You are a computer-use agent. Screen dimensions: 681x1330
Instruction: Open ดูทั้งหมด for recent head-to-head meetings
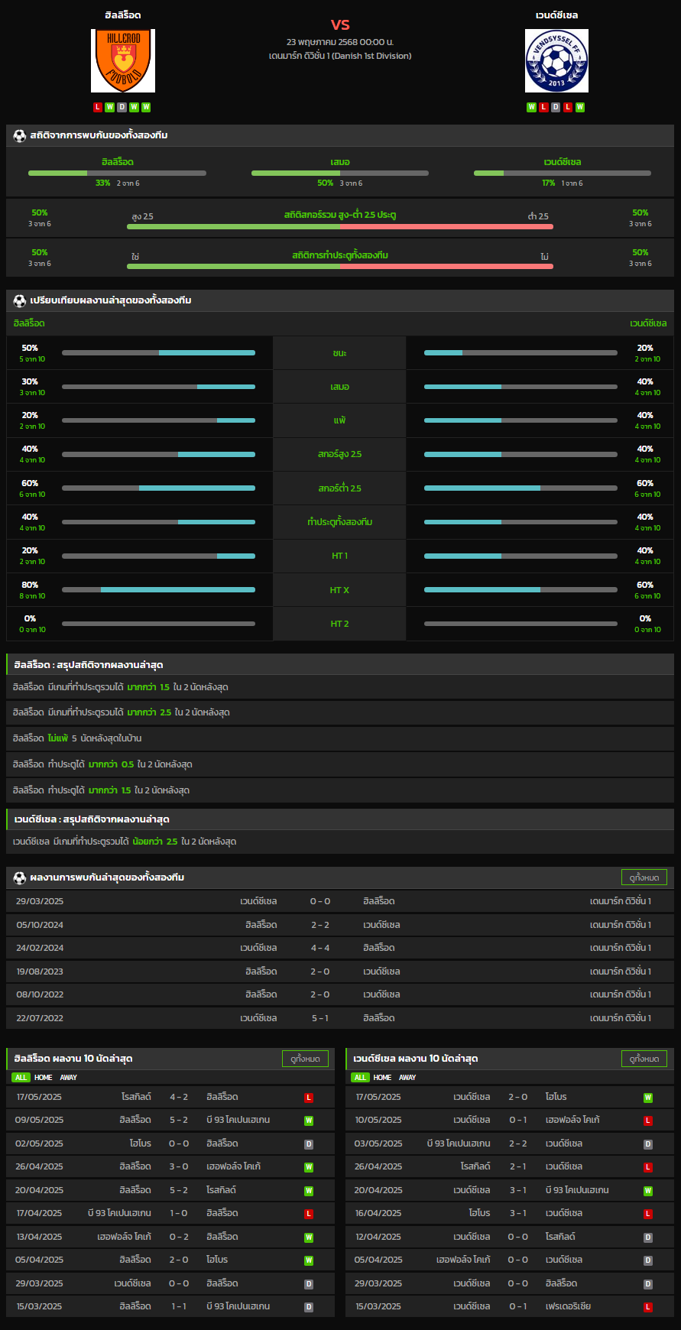[644, 877]
